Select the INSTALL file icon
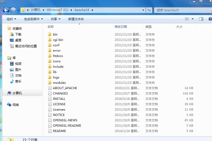The image size is (212, 141). (50, 99)
